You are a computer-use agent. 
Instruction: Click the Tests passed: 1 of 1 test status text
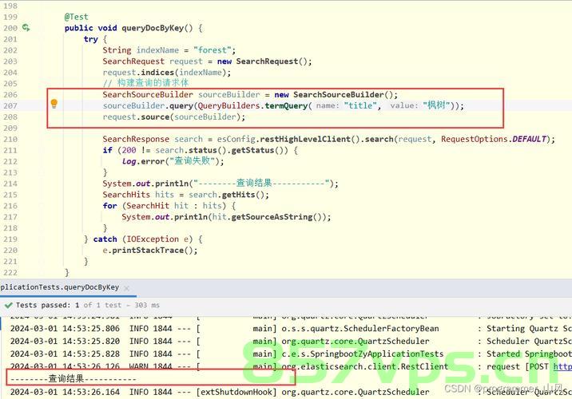point(88,305)
